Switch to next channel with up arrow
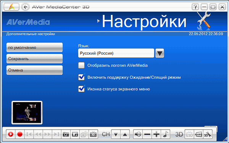This screenshot has width=229, height=143. coord(125,134)
